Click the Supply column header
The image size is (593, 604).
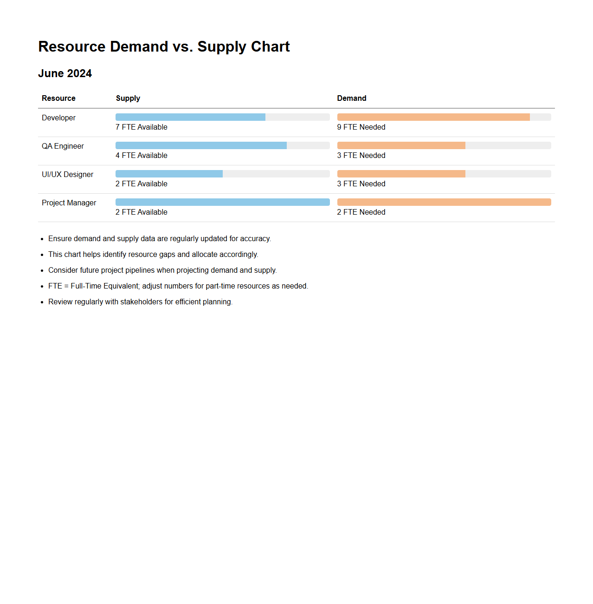pyautogui.click(x=128, y=98)
